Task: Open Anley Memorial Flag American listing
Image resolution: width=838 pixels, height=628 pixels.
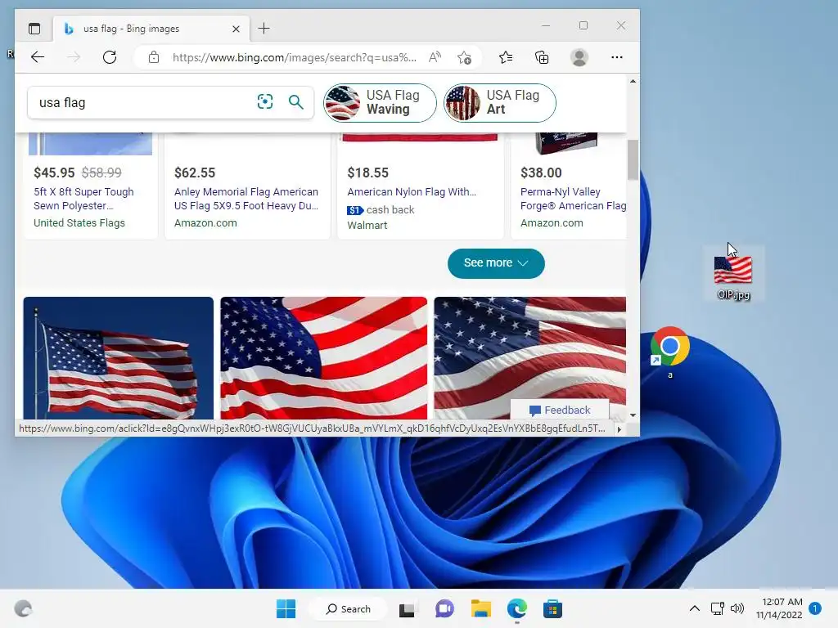Action: pos(246,199)
